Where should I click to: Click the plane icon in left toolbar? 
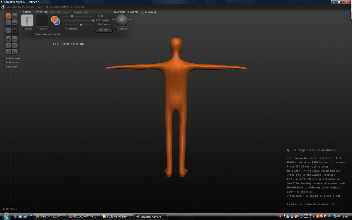pyautogui.click(x=15, y=39)
